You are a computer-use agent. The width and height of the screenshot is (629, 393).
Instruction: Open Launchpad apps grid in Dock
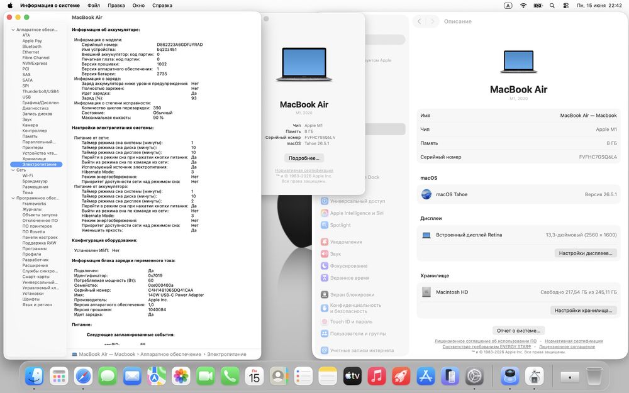point(58,376)
